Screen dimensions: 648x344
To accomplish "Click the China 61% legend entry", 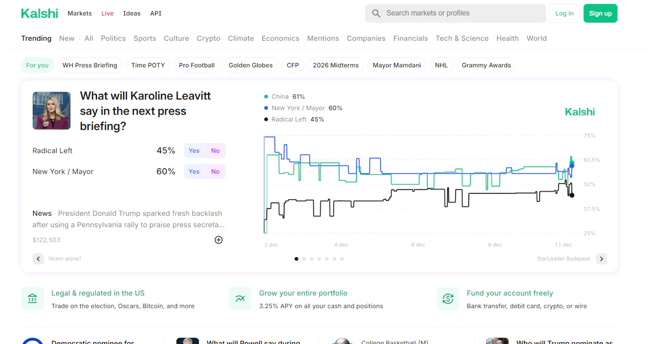I will (x=284, y=97).
